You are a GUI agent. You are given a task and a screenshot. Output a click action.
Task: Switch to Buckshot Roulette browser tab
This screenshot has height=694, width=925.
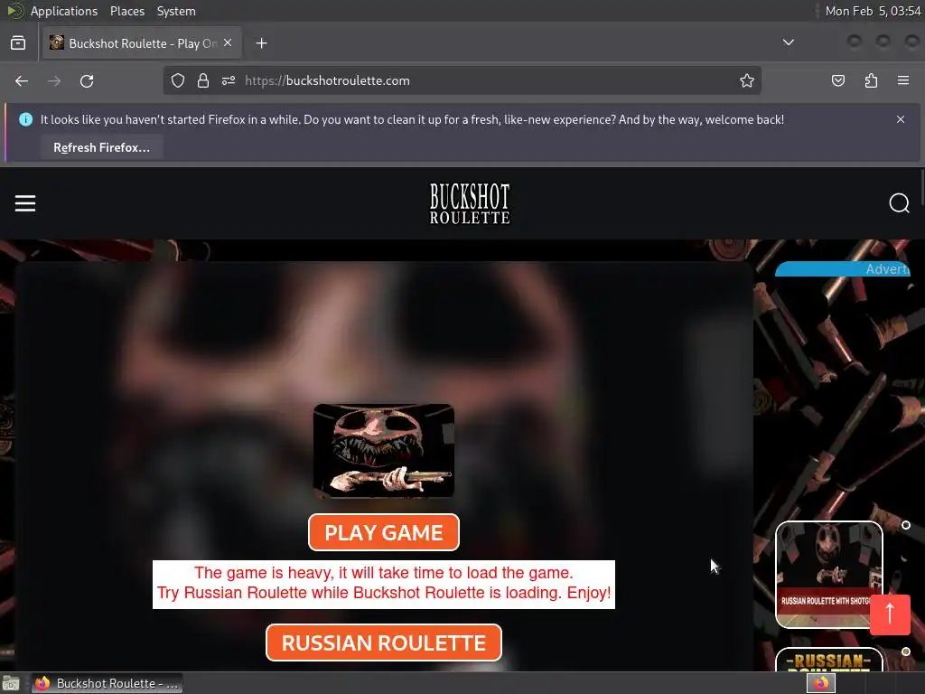pyautogui.click(x=142, y=43)
